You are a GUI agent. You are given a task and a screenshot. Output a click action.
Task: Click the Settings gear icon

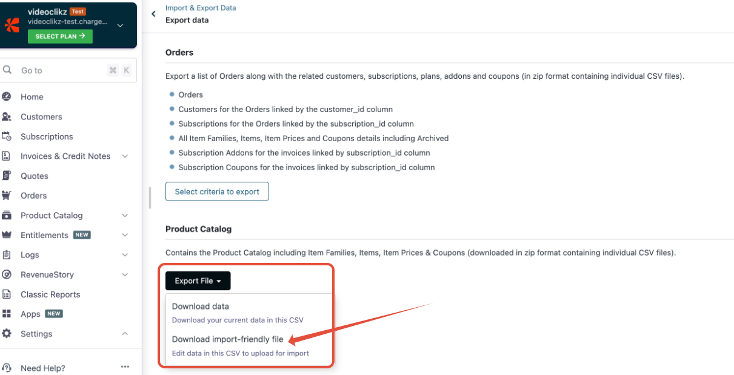click(7, 334)
